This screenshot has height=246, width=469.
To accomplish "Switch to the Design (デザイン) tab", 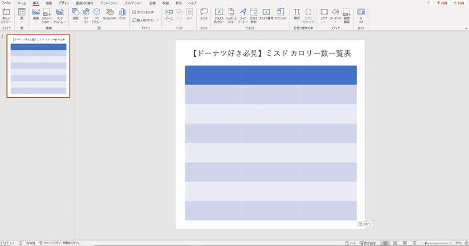I will pyautogui.click(x=64, y=3).
